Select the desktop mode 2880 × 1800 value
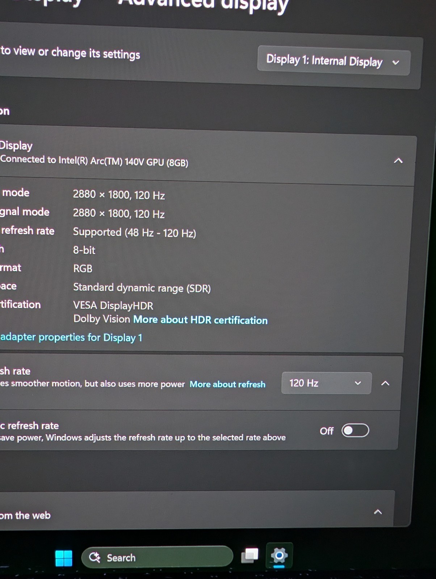Screen dimensions: 436x579 click(x=119, y=195)
